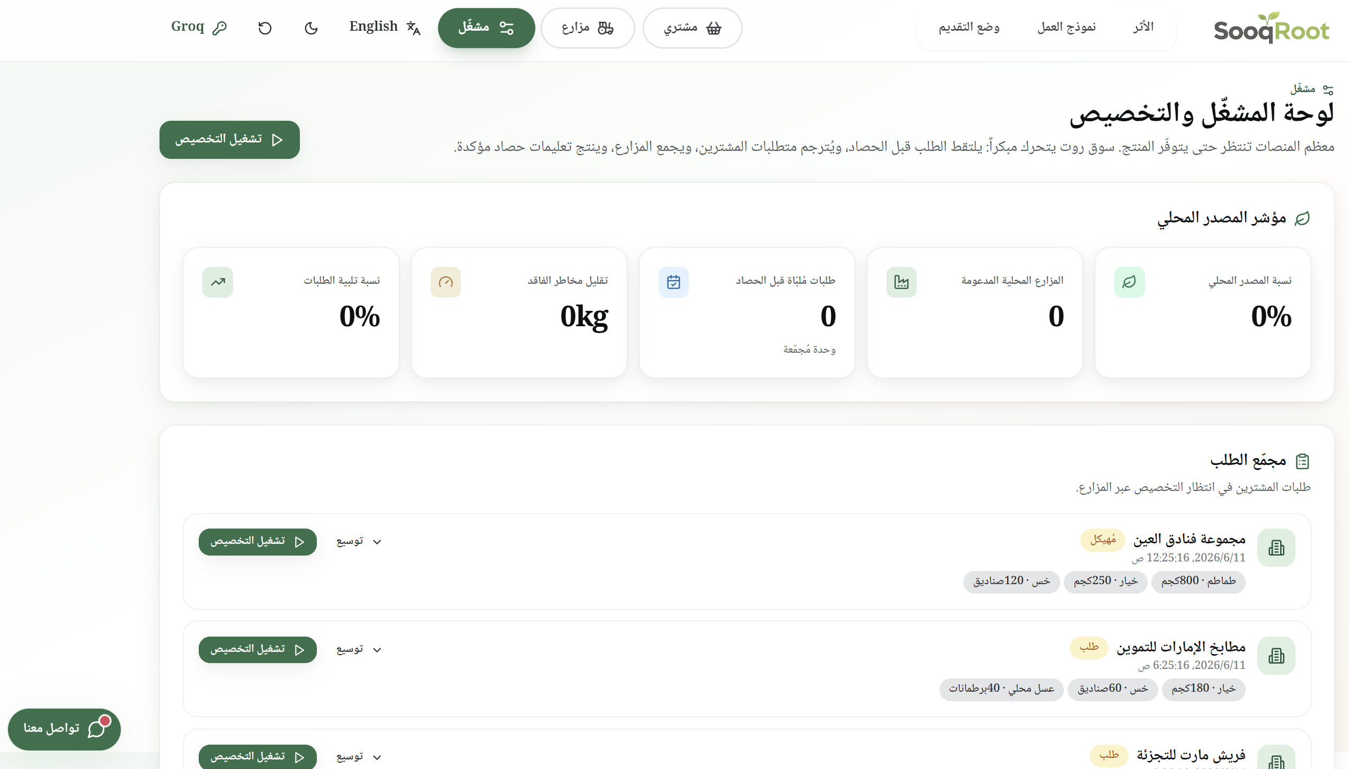Open the Groq API key setting
Image resolution: width=1349 pixels, height=769 pixels.
tap(199, 27)
